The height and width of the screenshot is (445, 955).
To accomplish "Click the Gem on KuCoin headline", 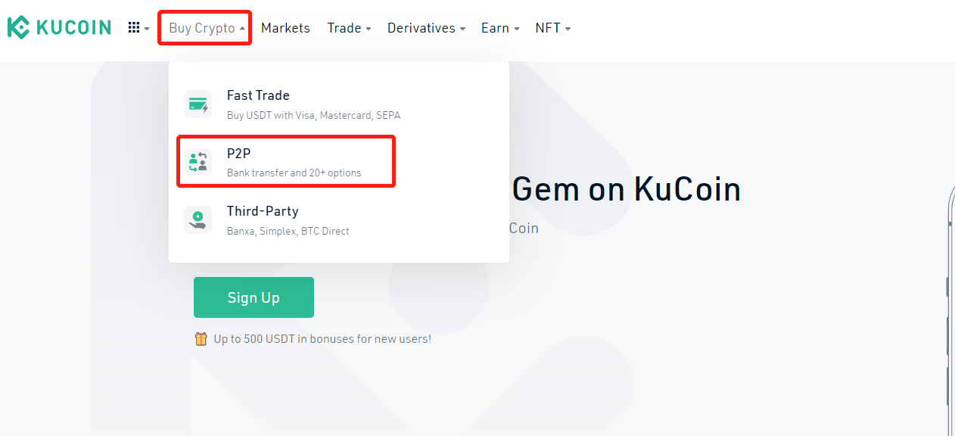I will point(627,189).
